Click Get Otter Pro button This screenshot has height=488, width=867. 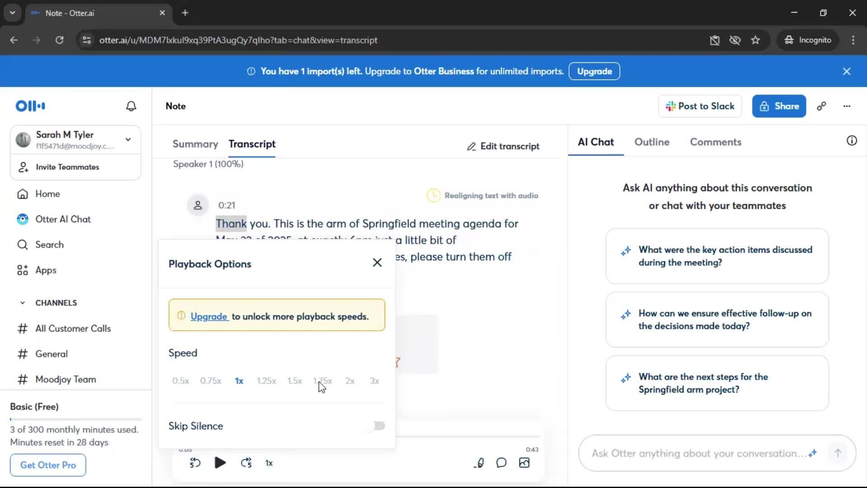(48, 465)
